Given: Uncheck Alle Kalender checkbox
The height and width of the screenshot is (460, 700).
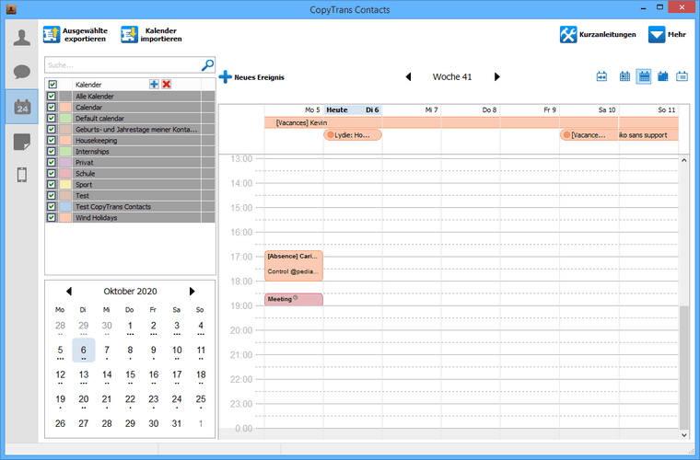Looking at the screenshot, I should click(x=52, y=97).
